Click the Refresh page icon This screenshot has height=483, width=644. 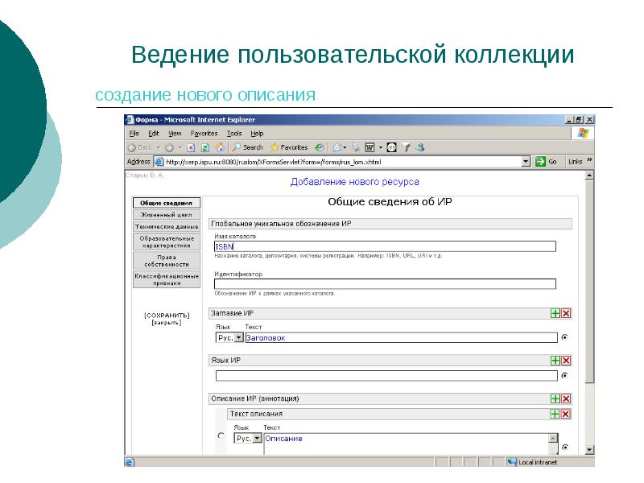coord(204,147)
